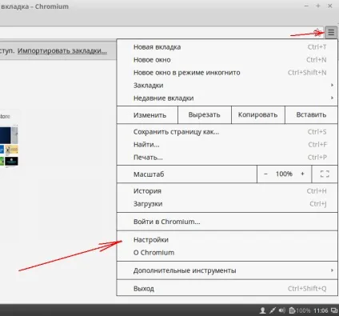Viewport: 339px width, 316px height.
Task: Click the tray icon beside the volume icon
Action: [x=273, y=310]
